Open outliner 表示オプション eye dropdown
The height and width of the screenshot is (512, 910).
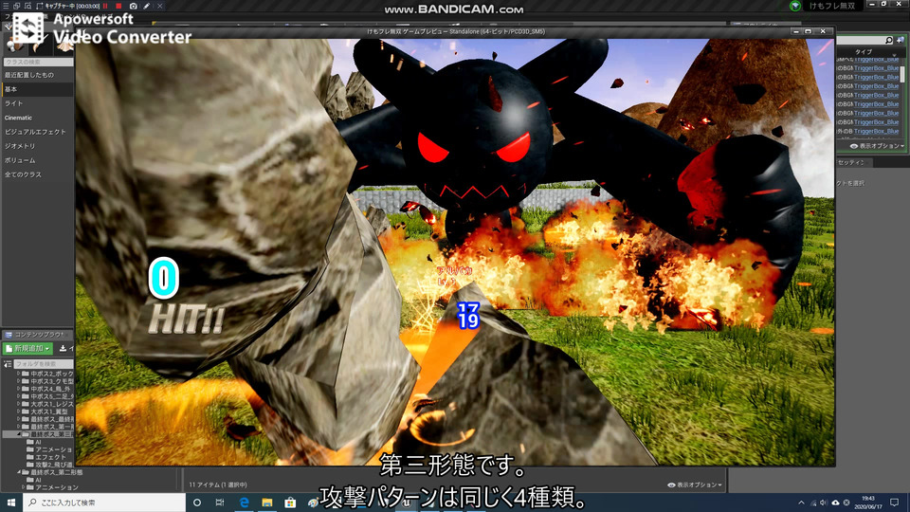coord(877,146)
